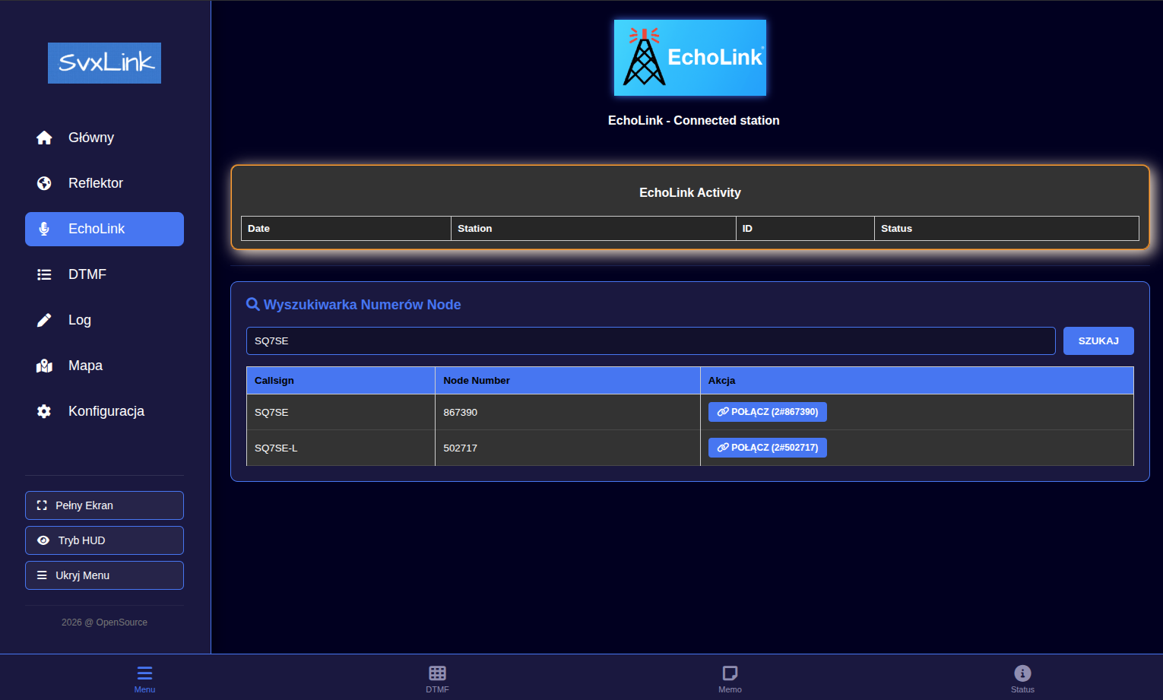The width and height of the screenshot is (1163, 700).
Task: Click the node search input field
Action: click(650, 341)
